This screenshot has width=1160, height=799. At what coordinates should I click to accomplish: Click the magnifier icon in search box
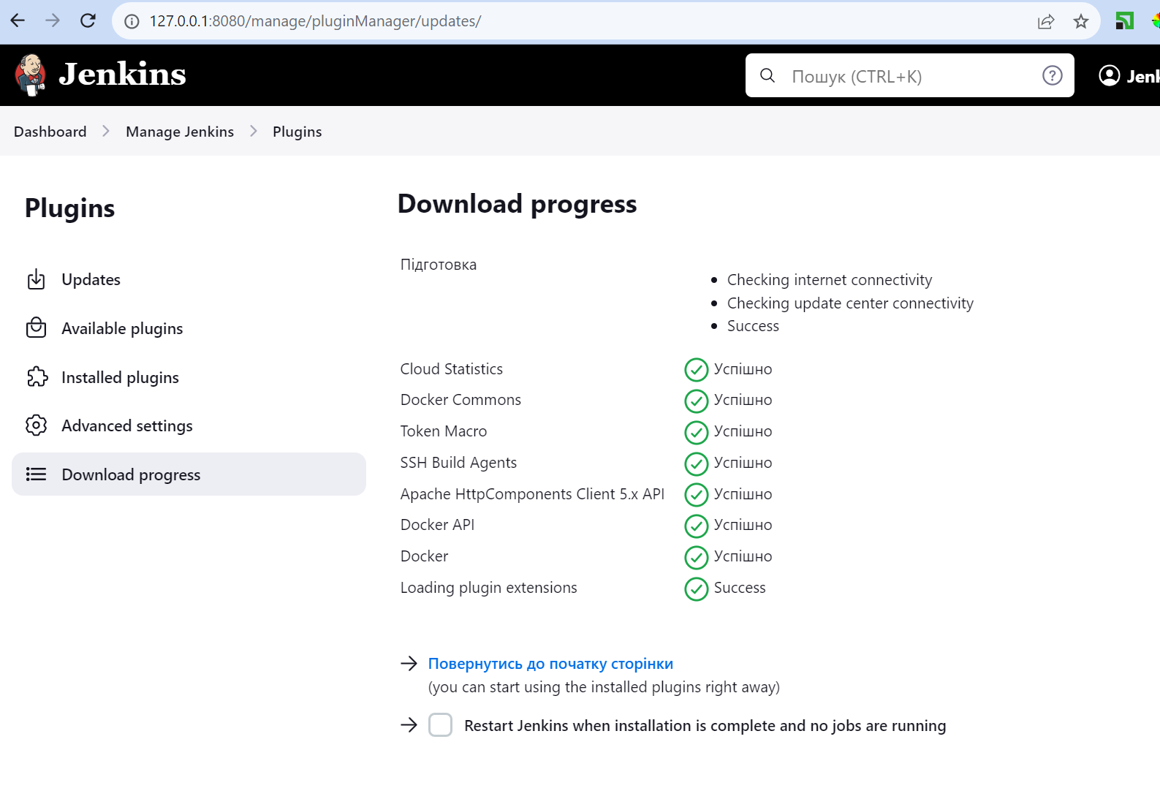click(767, 75)
